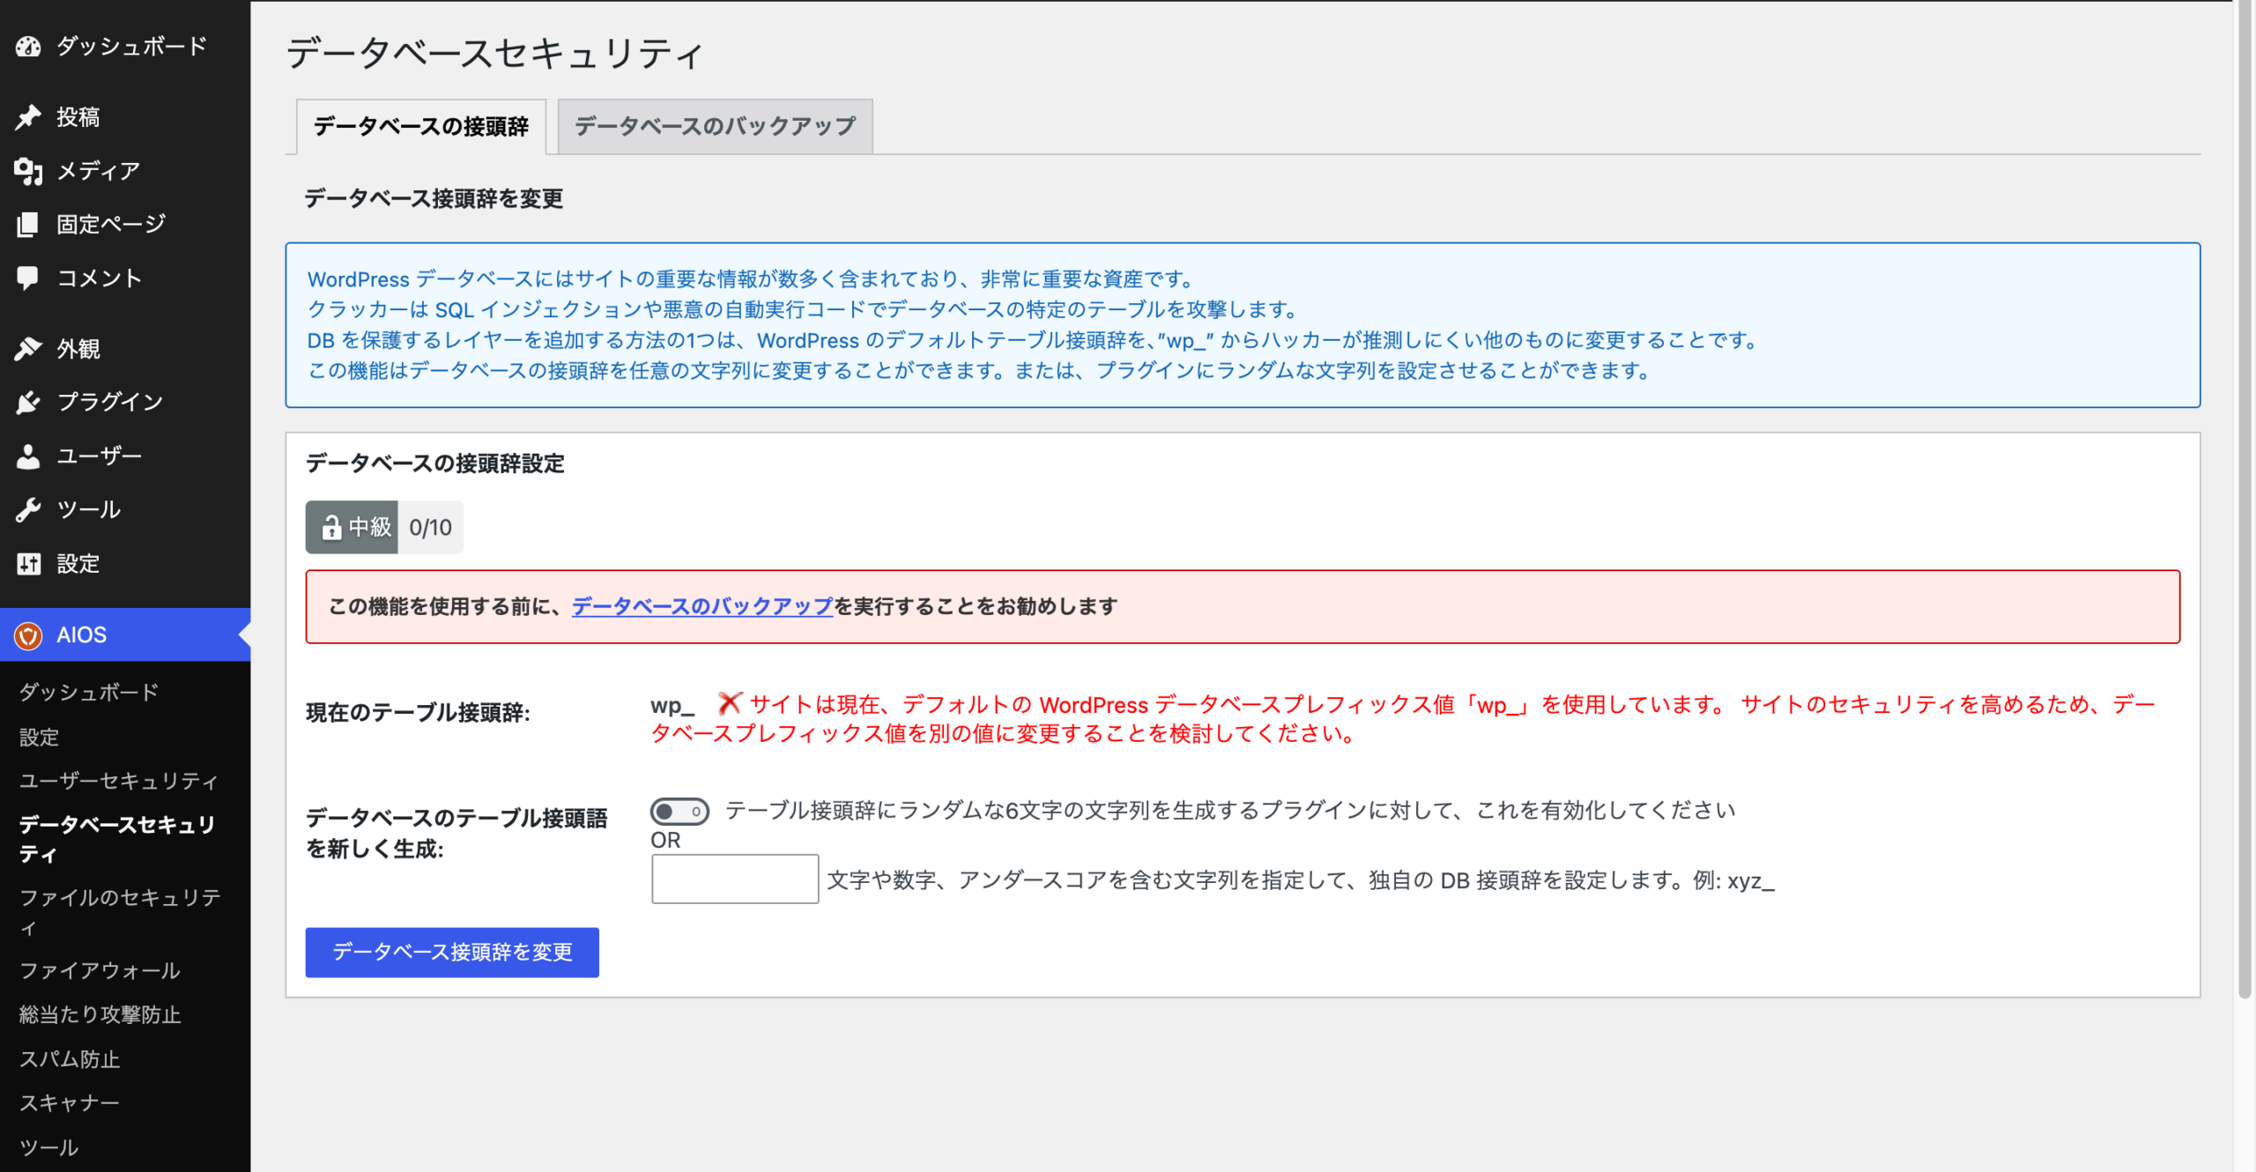Click the sliders icon for 設定
The image size is (2256, 1172).
28,564
